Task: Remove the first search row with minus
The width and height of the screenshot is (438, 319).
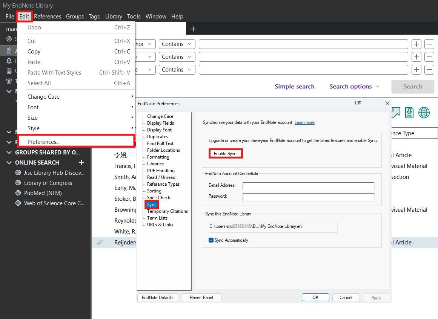Action: (x=429, y=44)
